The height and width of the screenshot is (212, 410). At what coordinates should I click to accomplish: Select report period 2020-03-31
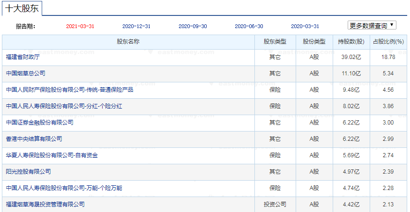tap(305, 26)
